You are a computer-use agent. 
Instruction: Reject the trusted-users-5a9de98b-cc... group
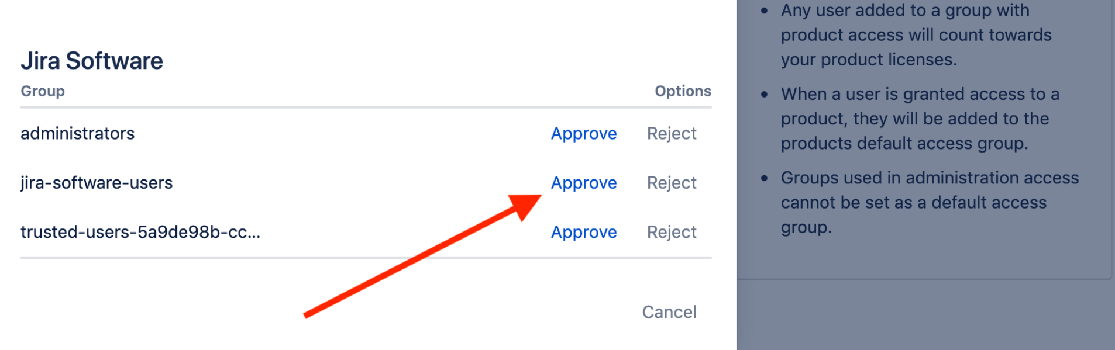pyautogui.click(x=671, y=233)
